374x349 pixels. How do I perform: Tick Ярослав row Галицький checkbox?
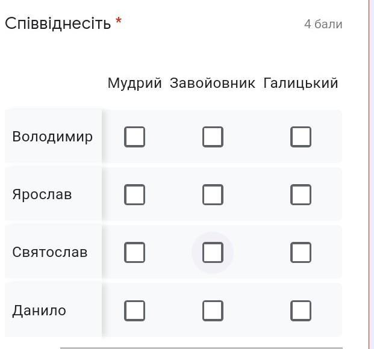coord(301,194)
